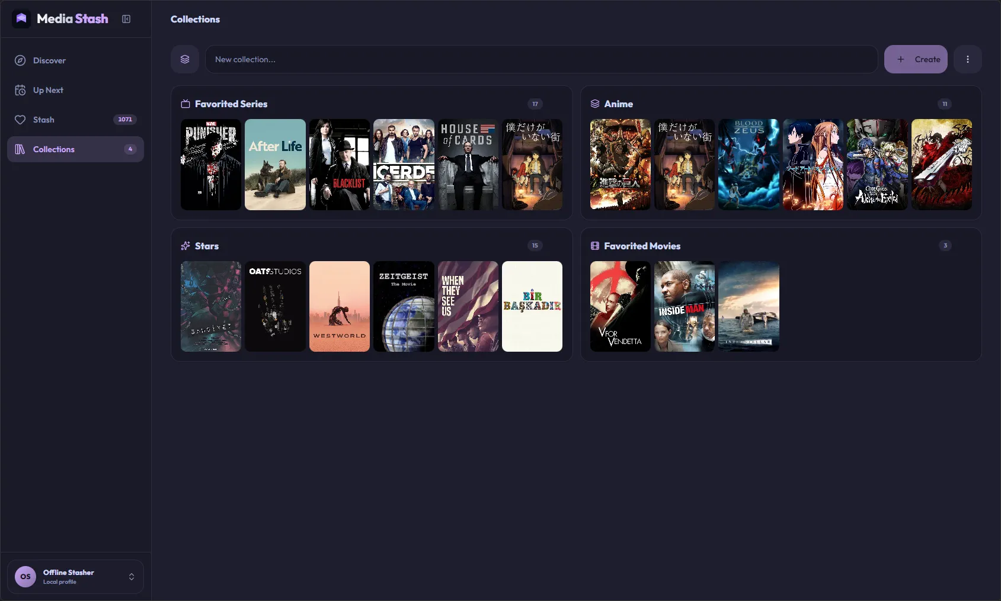Screen dimensions: 1001x601
Task: Click the 1071 count badge on Stash
Action: tap(125, 120)
